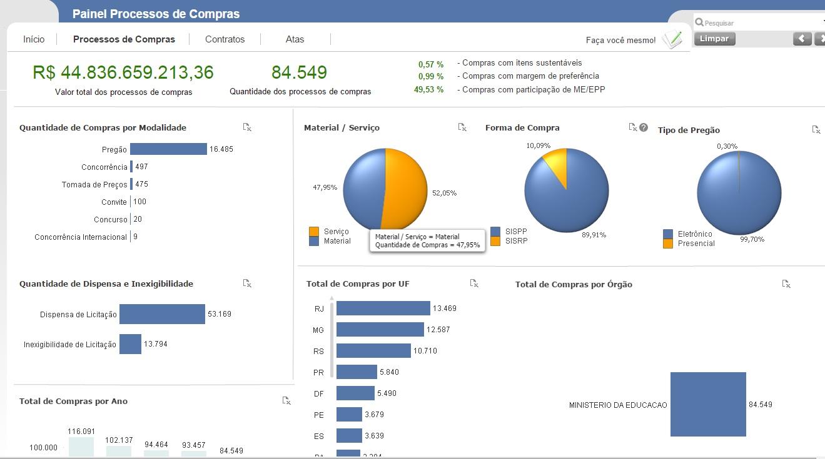
Task: Click the Compras com participação de ME/EPP text
Action: (x=534, y=89)
